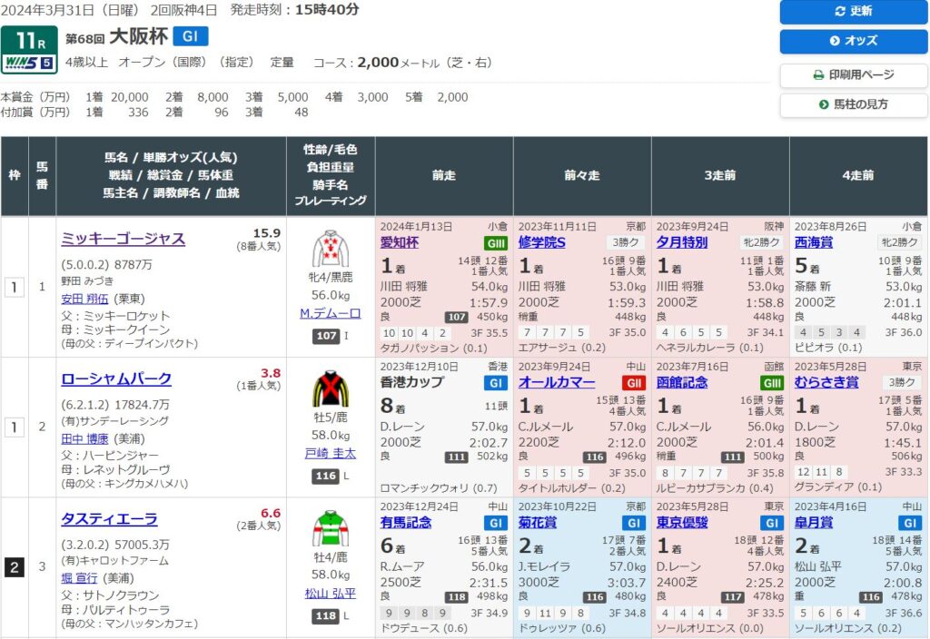
Task: Open the 夕月特別 race result link
Action: pyautogui.click(x=682, y=242)
